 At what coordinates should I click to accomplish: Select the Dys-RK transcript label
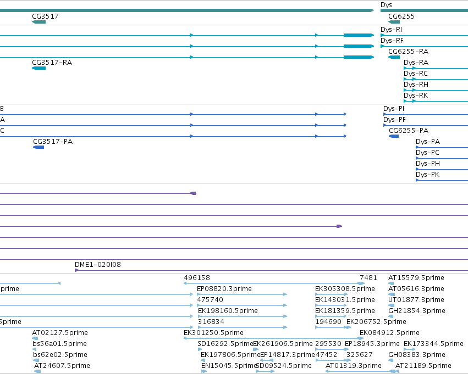coord(416,96)
